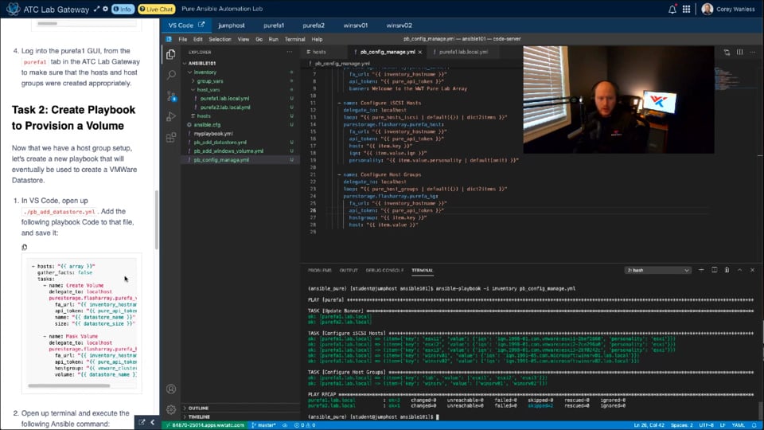764x430 pixels.
Task: Switch to the purefa1 tab
Action: pos(274,25)
